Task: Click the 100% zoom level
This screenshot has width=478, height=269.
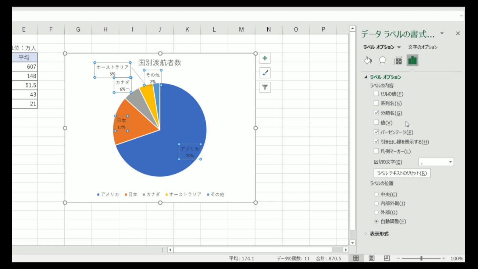Action: click(457, 259)
